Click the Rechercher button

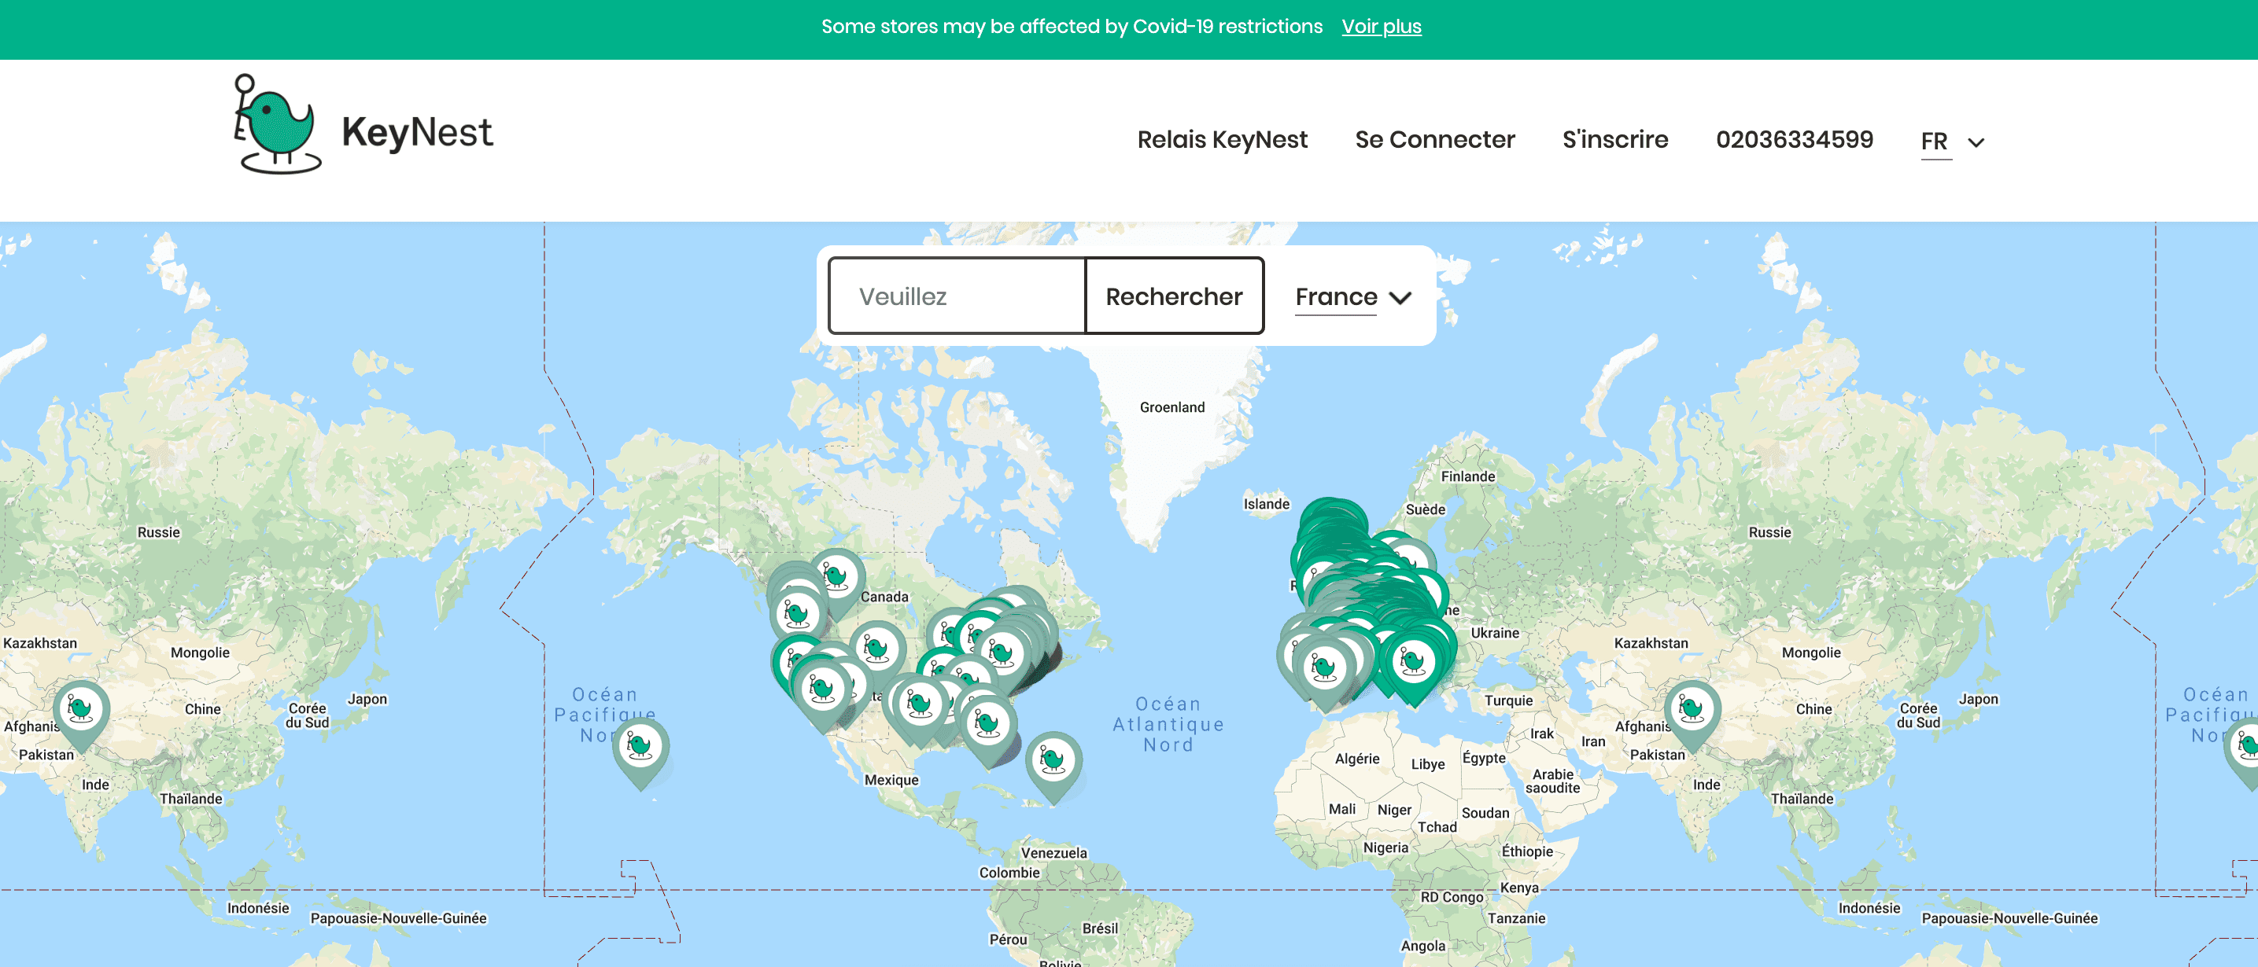pyautogui.click(x=1175, y=296)
